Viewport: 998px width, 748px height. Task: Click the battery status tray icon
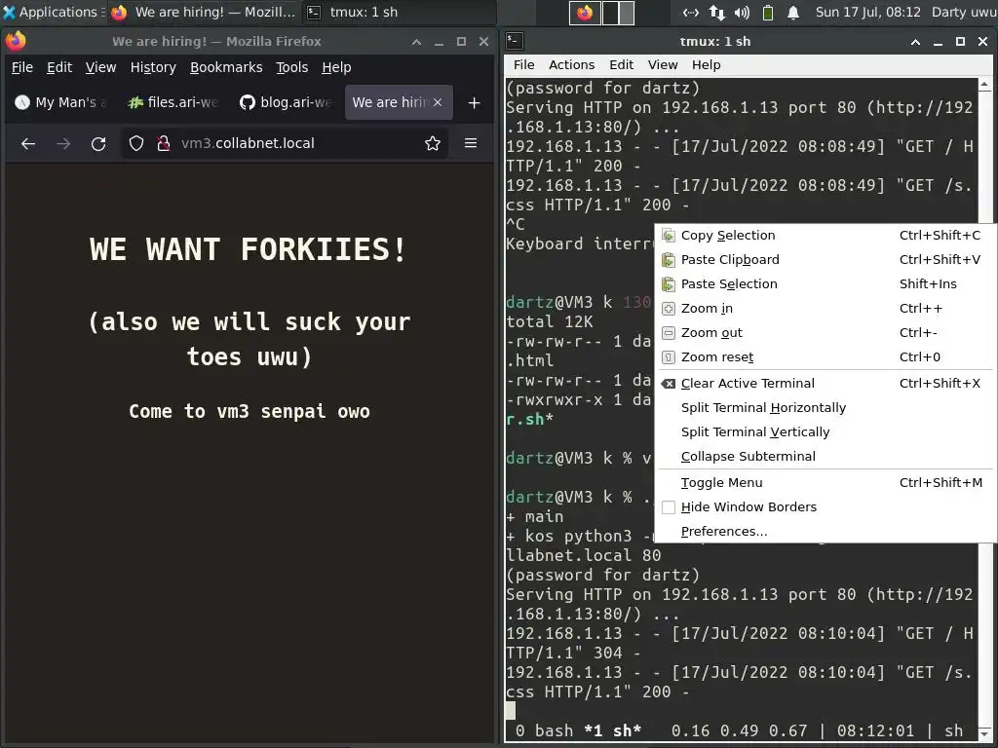click(x=768, y=12)
